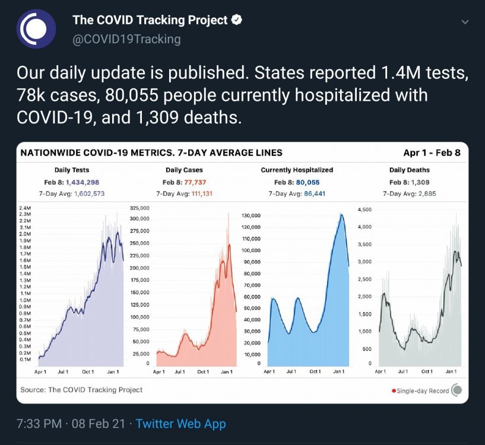Screen dimensions: 485x445
Task: Click the Apr 1 - Feb 8 date range
Action: pos(432,152)
